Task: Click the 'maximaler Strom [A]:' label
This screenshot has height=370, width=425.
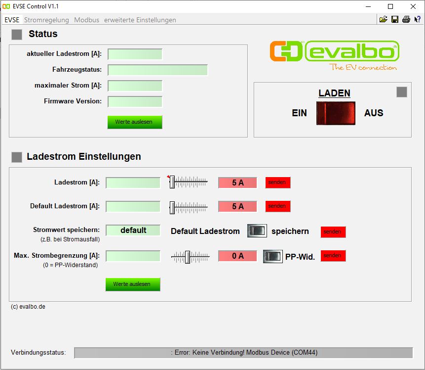Action: (x=68, y=85)
